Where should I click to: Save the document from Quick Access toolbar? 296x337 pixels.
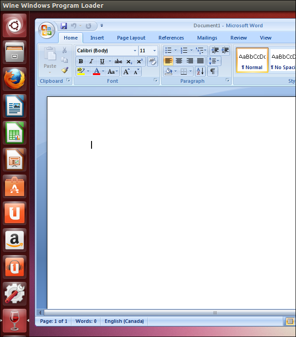pos(64,26)
